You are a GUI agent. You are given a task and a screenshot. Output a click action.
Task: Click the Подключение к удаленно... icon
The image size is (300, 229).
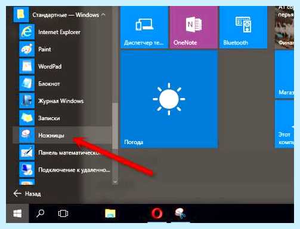[x=27, y=170]
